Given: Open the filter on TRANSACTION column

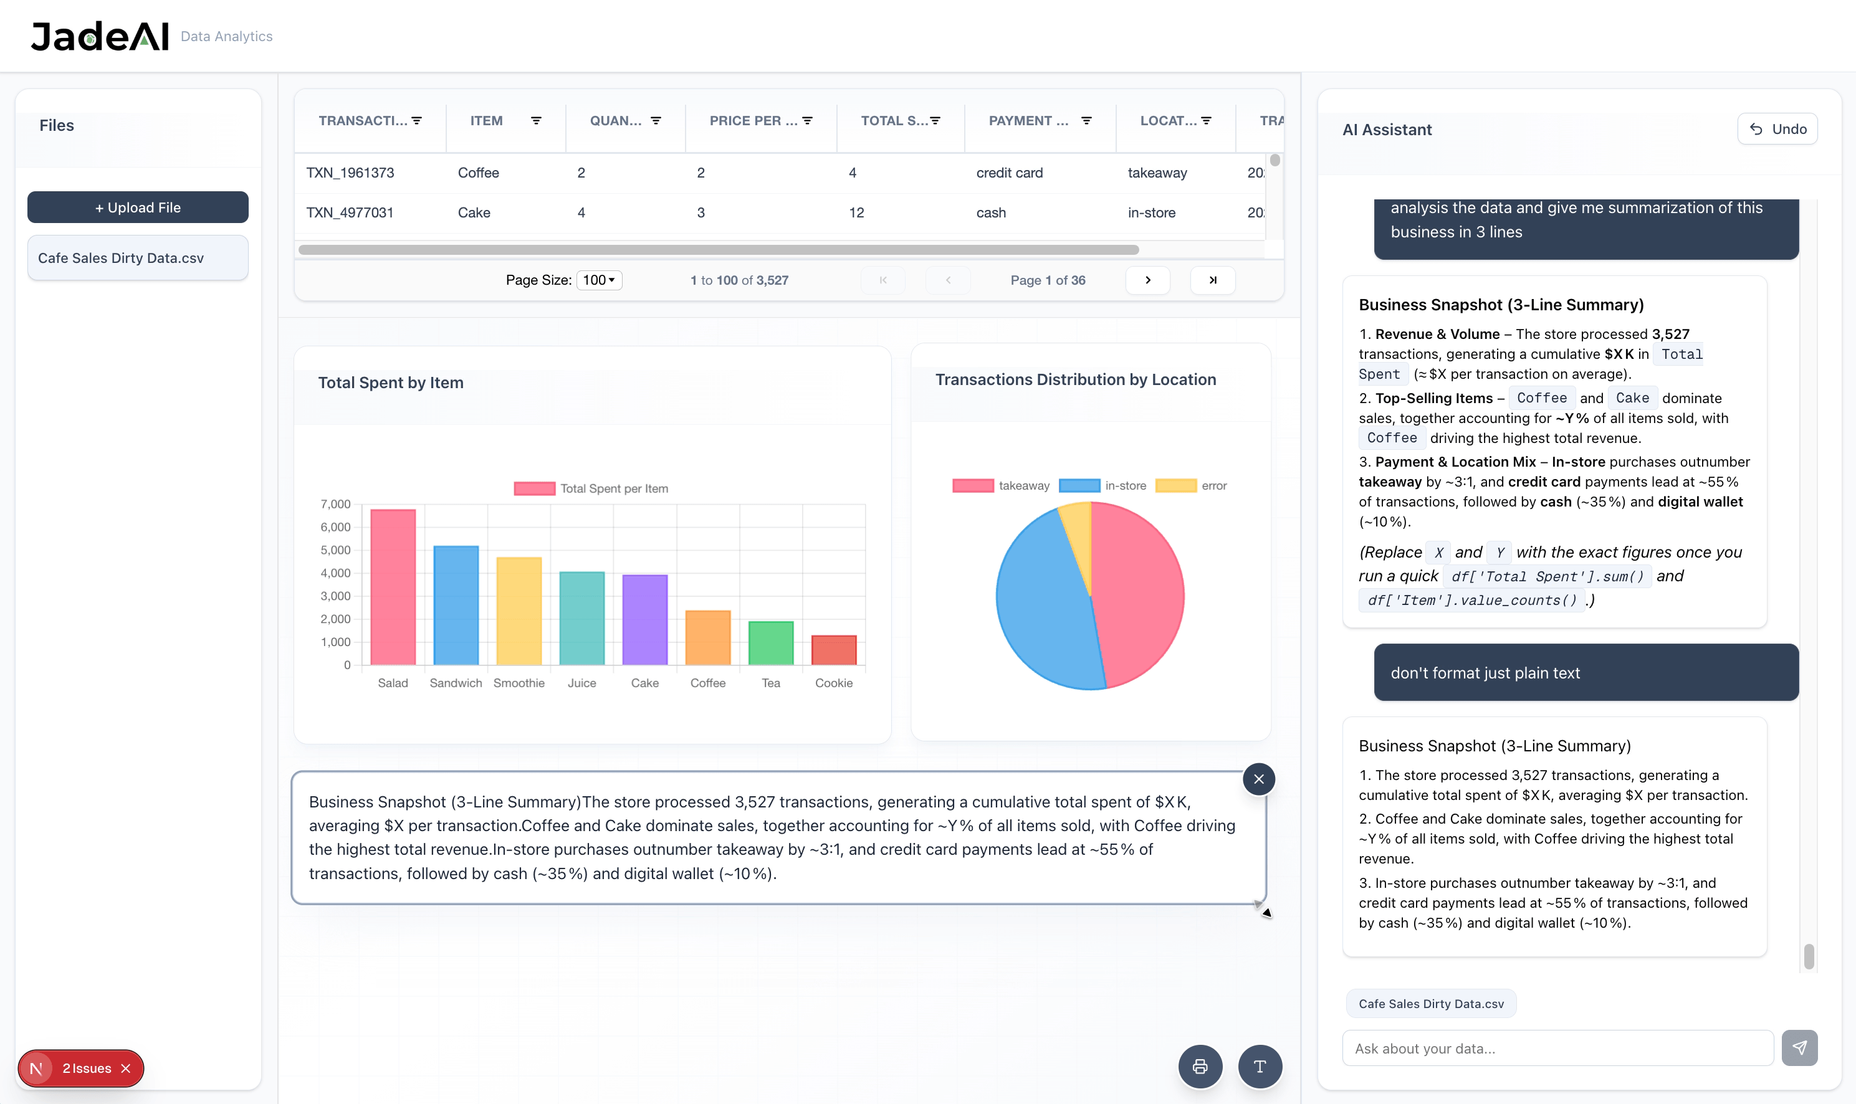Looking at the screenshot, I should (418, 120).
